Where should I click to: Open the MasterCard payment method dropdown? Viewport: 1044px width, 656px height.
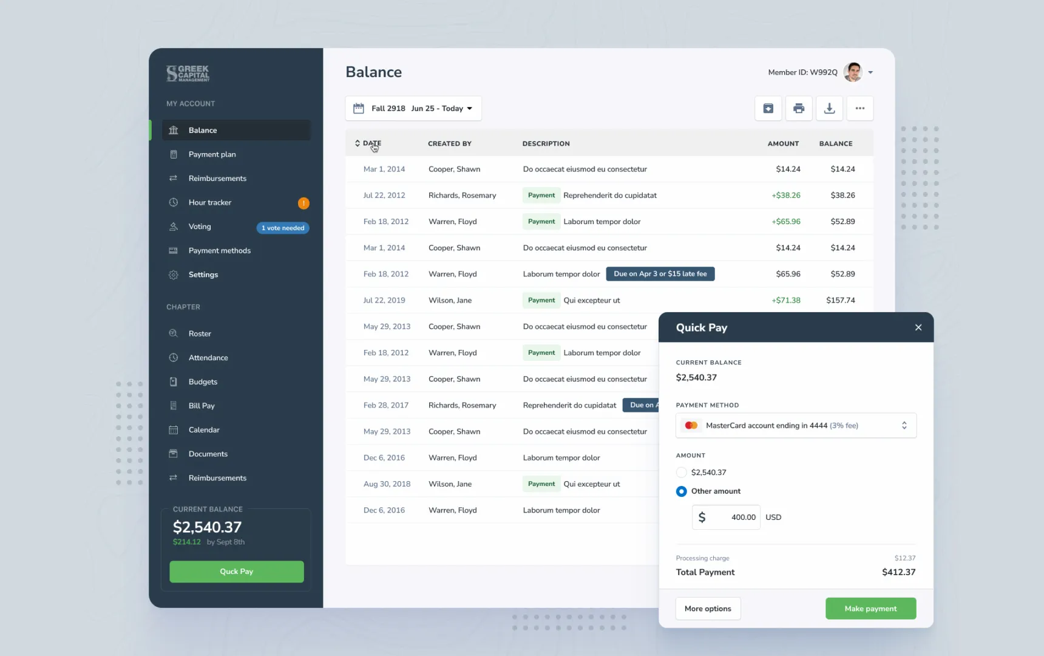click(x=796, y=426)
